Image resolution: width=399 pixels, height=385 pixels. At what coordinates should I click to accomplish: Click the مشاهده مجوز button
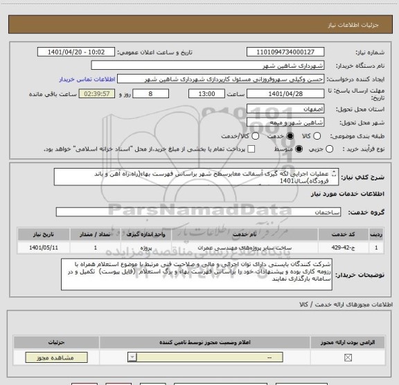coord(57,357)
